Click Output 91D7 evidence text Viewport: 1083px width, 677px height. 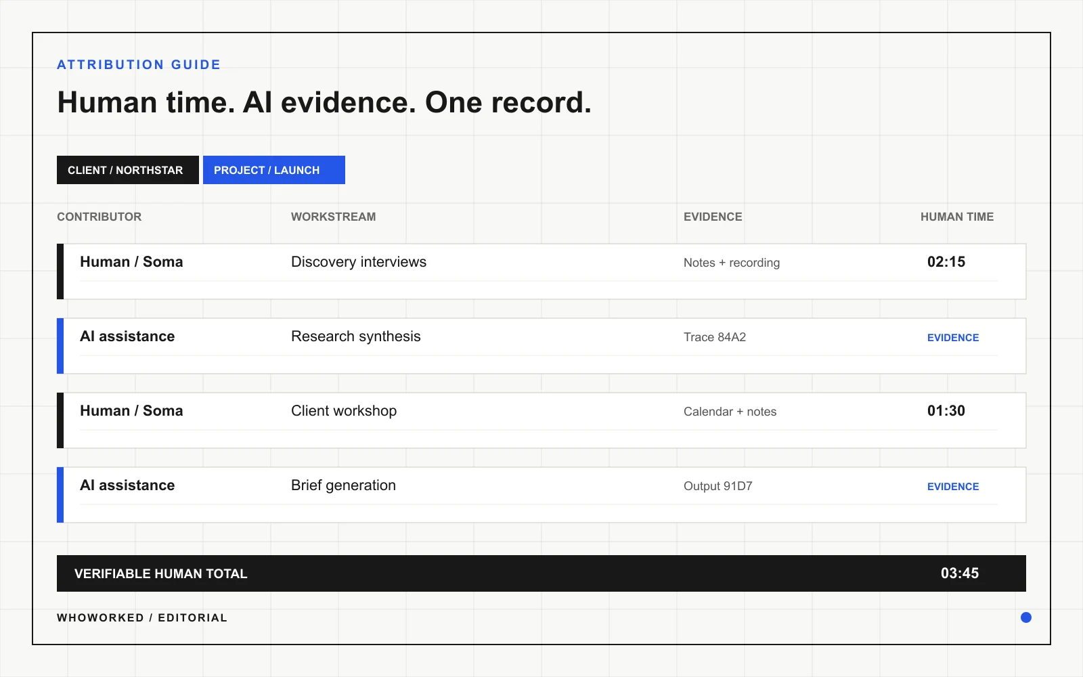(x=718, y=486)
